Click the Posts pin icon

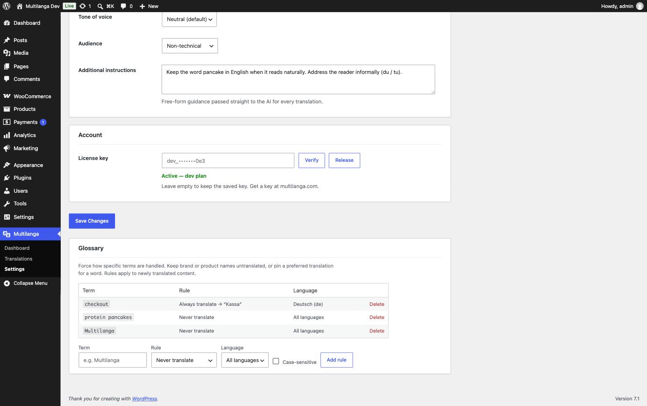pyautogui.click(x=7, y=40)
